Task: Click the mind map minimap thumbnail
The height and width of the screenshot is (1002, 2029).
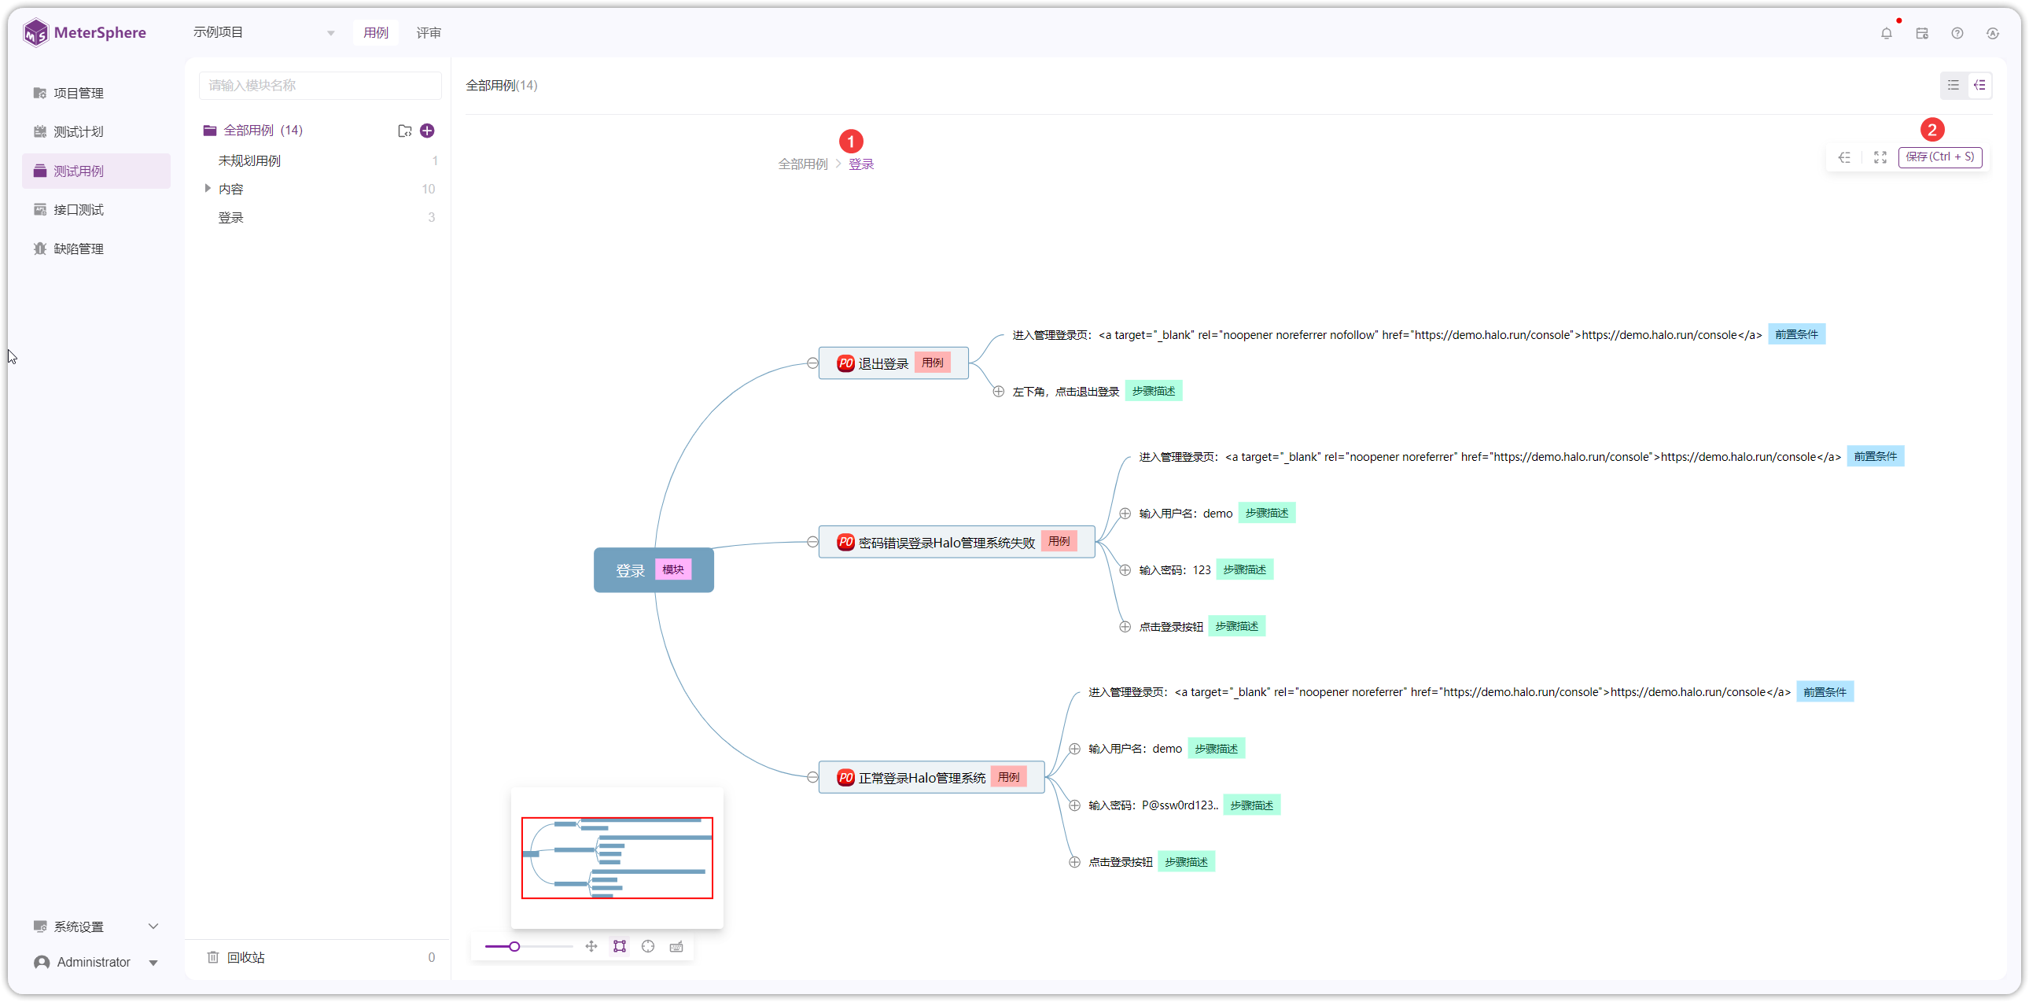Action: 617,858
